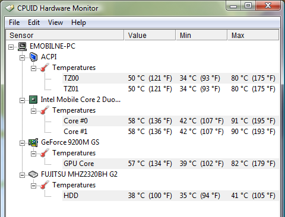
Task: Open the Help menu
Action: pyautogui.click(x=78, y=23)
